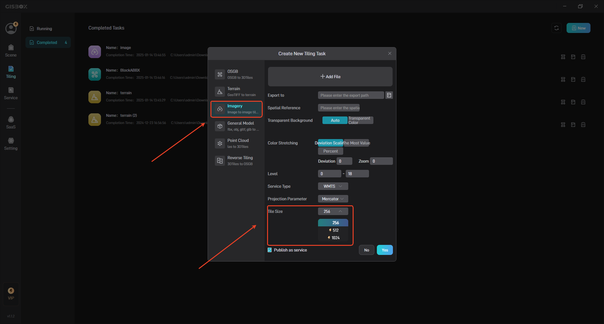Open the VIP lightning badge
Image resolution: width=604 pixels, height=324 pixels.
click(11, 294)
